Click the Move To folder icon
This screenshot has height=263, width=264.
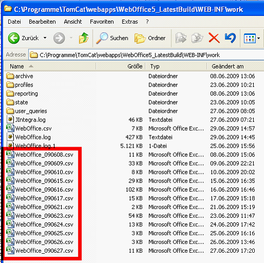pos(181,38)
